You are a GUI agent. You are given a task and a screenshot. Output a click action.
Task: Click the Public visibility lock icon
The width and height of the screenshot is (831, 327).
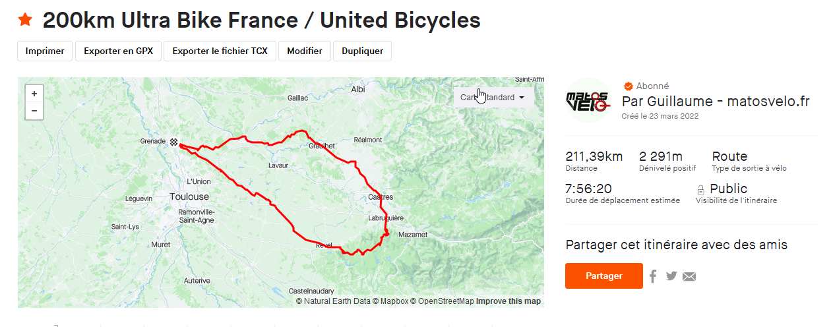(701, 190)
